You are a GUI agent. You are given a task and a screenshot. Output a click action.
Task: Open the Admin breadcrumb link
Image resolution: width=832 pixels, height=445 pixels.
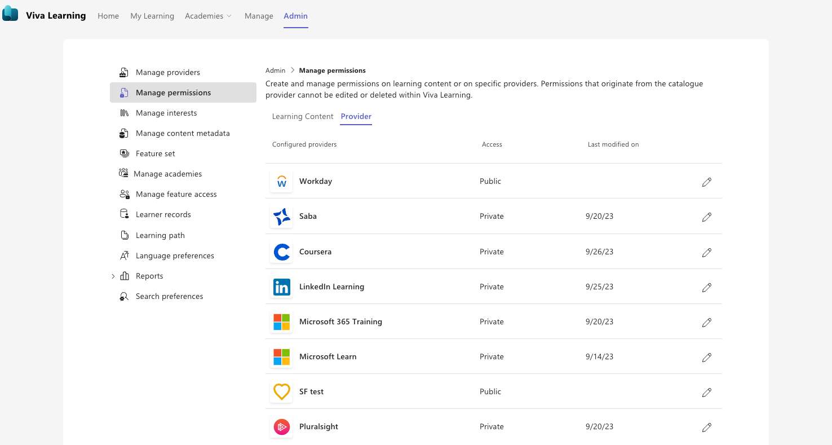tap(276, 70)
